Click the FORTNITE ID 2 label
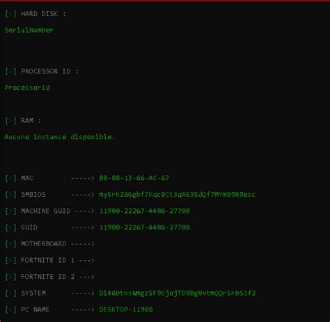This screenshot has width=330, height=322. pos(47,277)
